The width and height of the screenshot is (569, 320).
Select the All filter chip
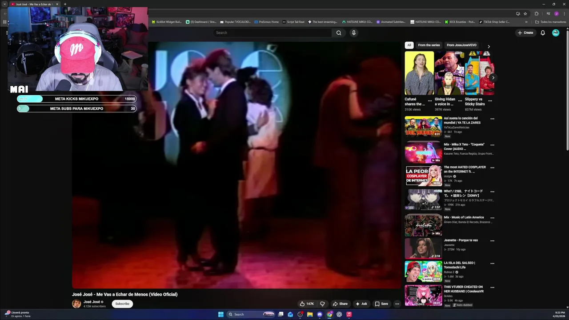click(409, 45)
